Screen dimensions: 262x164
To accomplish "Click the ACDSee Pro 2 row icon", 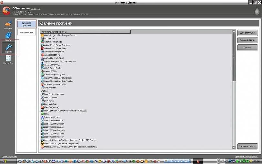I will pyautogui.click(x=42, y=38).
